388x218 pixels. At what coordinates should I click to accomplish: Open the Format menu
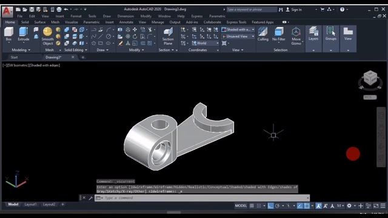coord(76,16)
